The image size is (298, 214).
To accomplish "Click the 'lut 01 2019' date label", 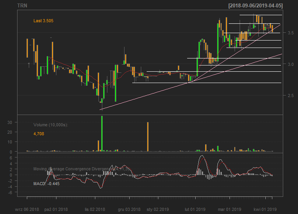I will (x=195, y=209).
